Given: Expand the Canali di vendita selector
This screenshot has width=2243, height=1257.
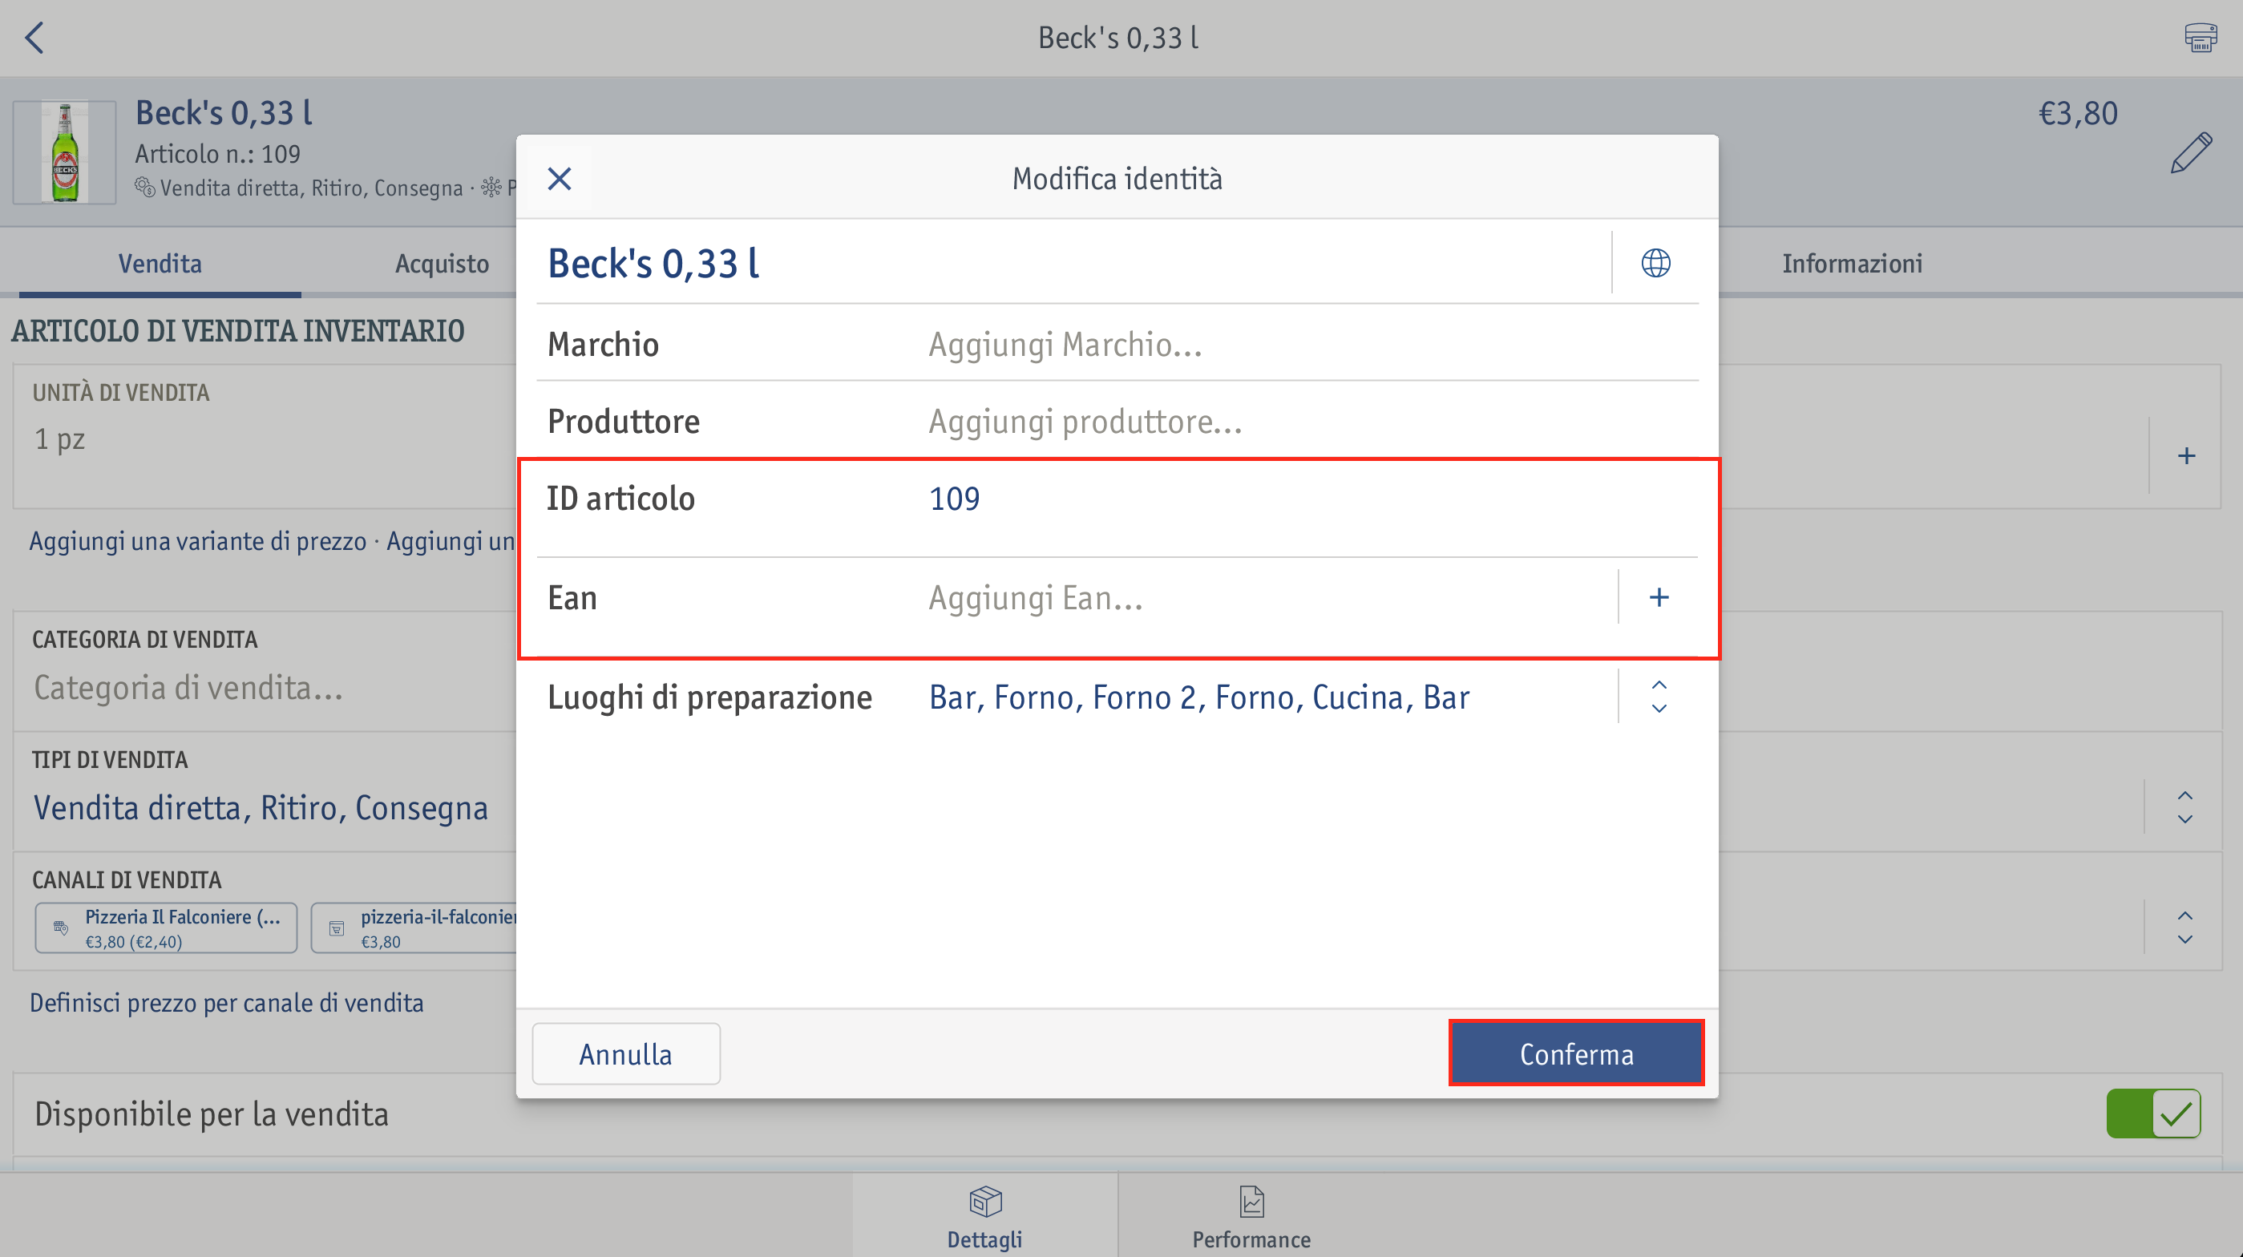Looking at the screenshot, I should coord(2184,927).
